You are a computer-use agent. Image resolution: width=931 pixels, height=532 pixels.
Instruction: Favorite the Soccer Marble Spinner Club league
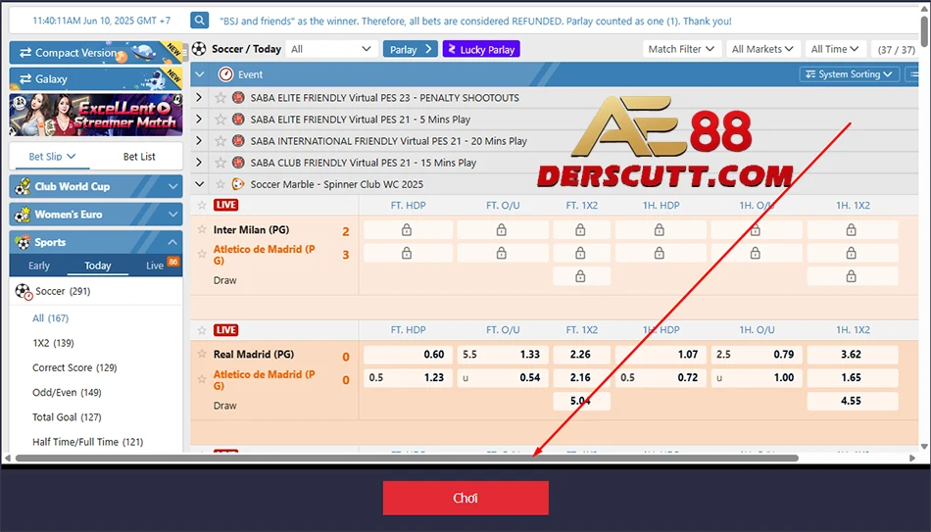point(220,184)
